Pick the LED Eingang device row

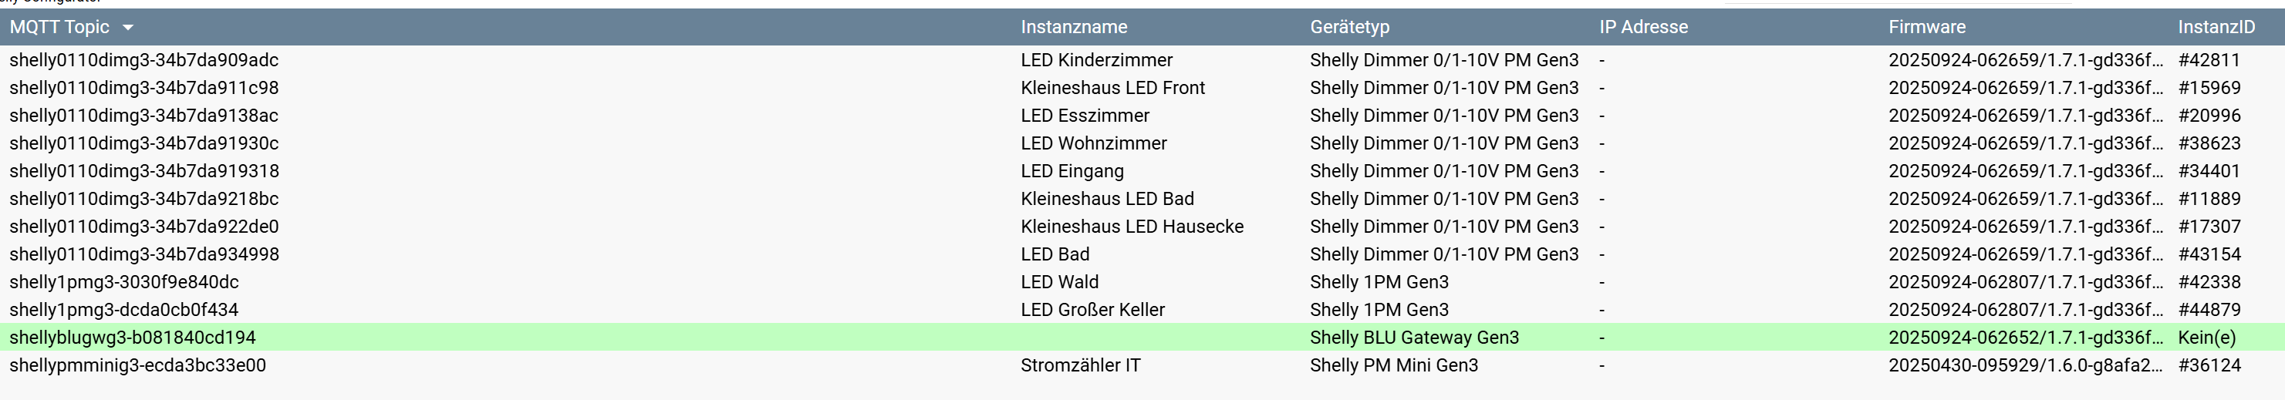(1072, 171)
